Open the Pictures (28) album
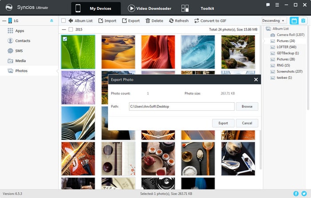This screenshot has width=311, height=198. point(283,59)
